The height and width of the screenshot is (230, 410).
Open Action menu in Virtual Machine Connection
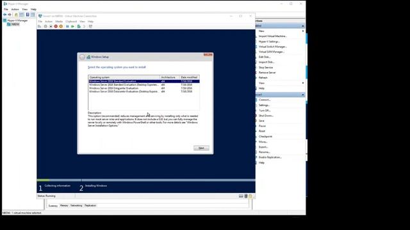pyautogui.click(x=49, y=21)
